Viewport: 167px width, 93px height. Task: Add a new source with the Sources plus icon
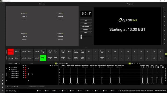point(23,66)
